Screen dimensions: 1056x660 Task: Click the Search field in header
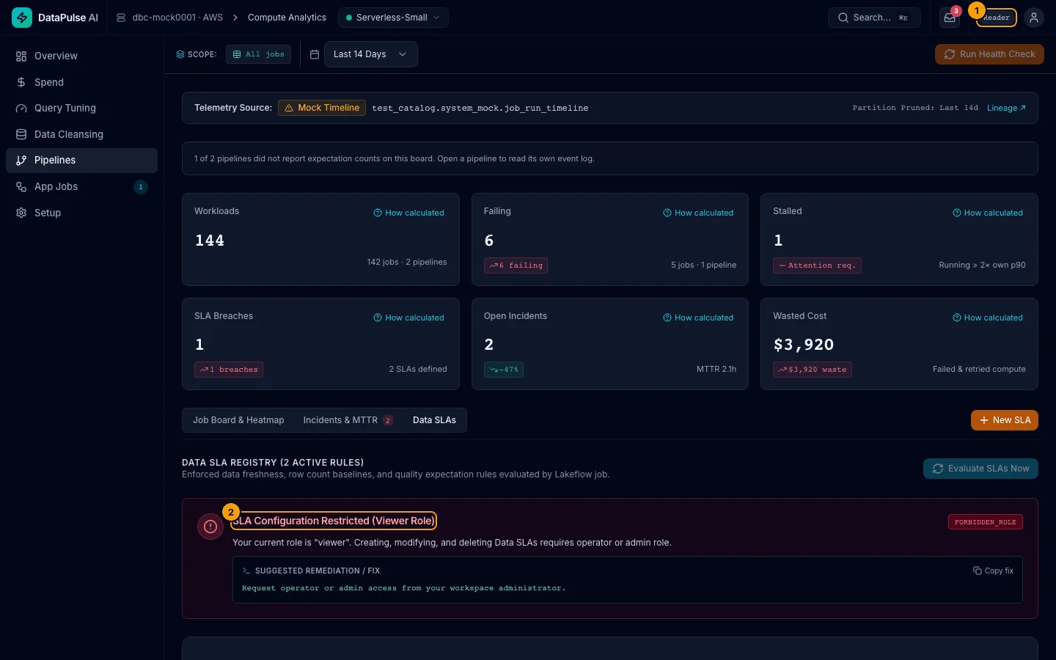coord(874,18)
